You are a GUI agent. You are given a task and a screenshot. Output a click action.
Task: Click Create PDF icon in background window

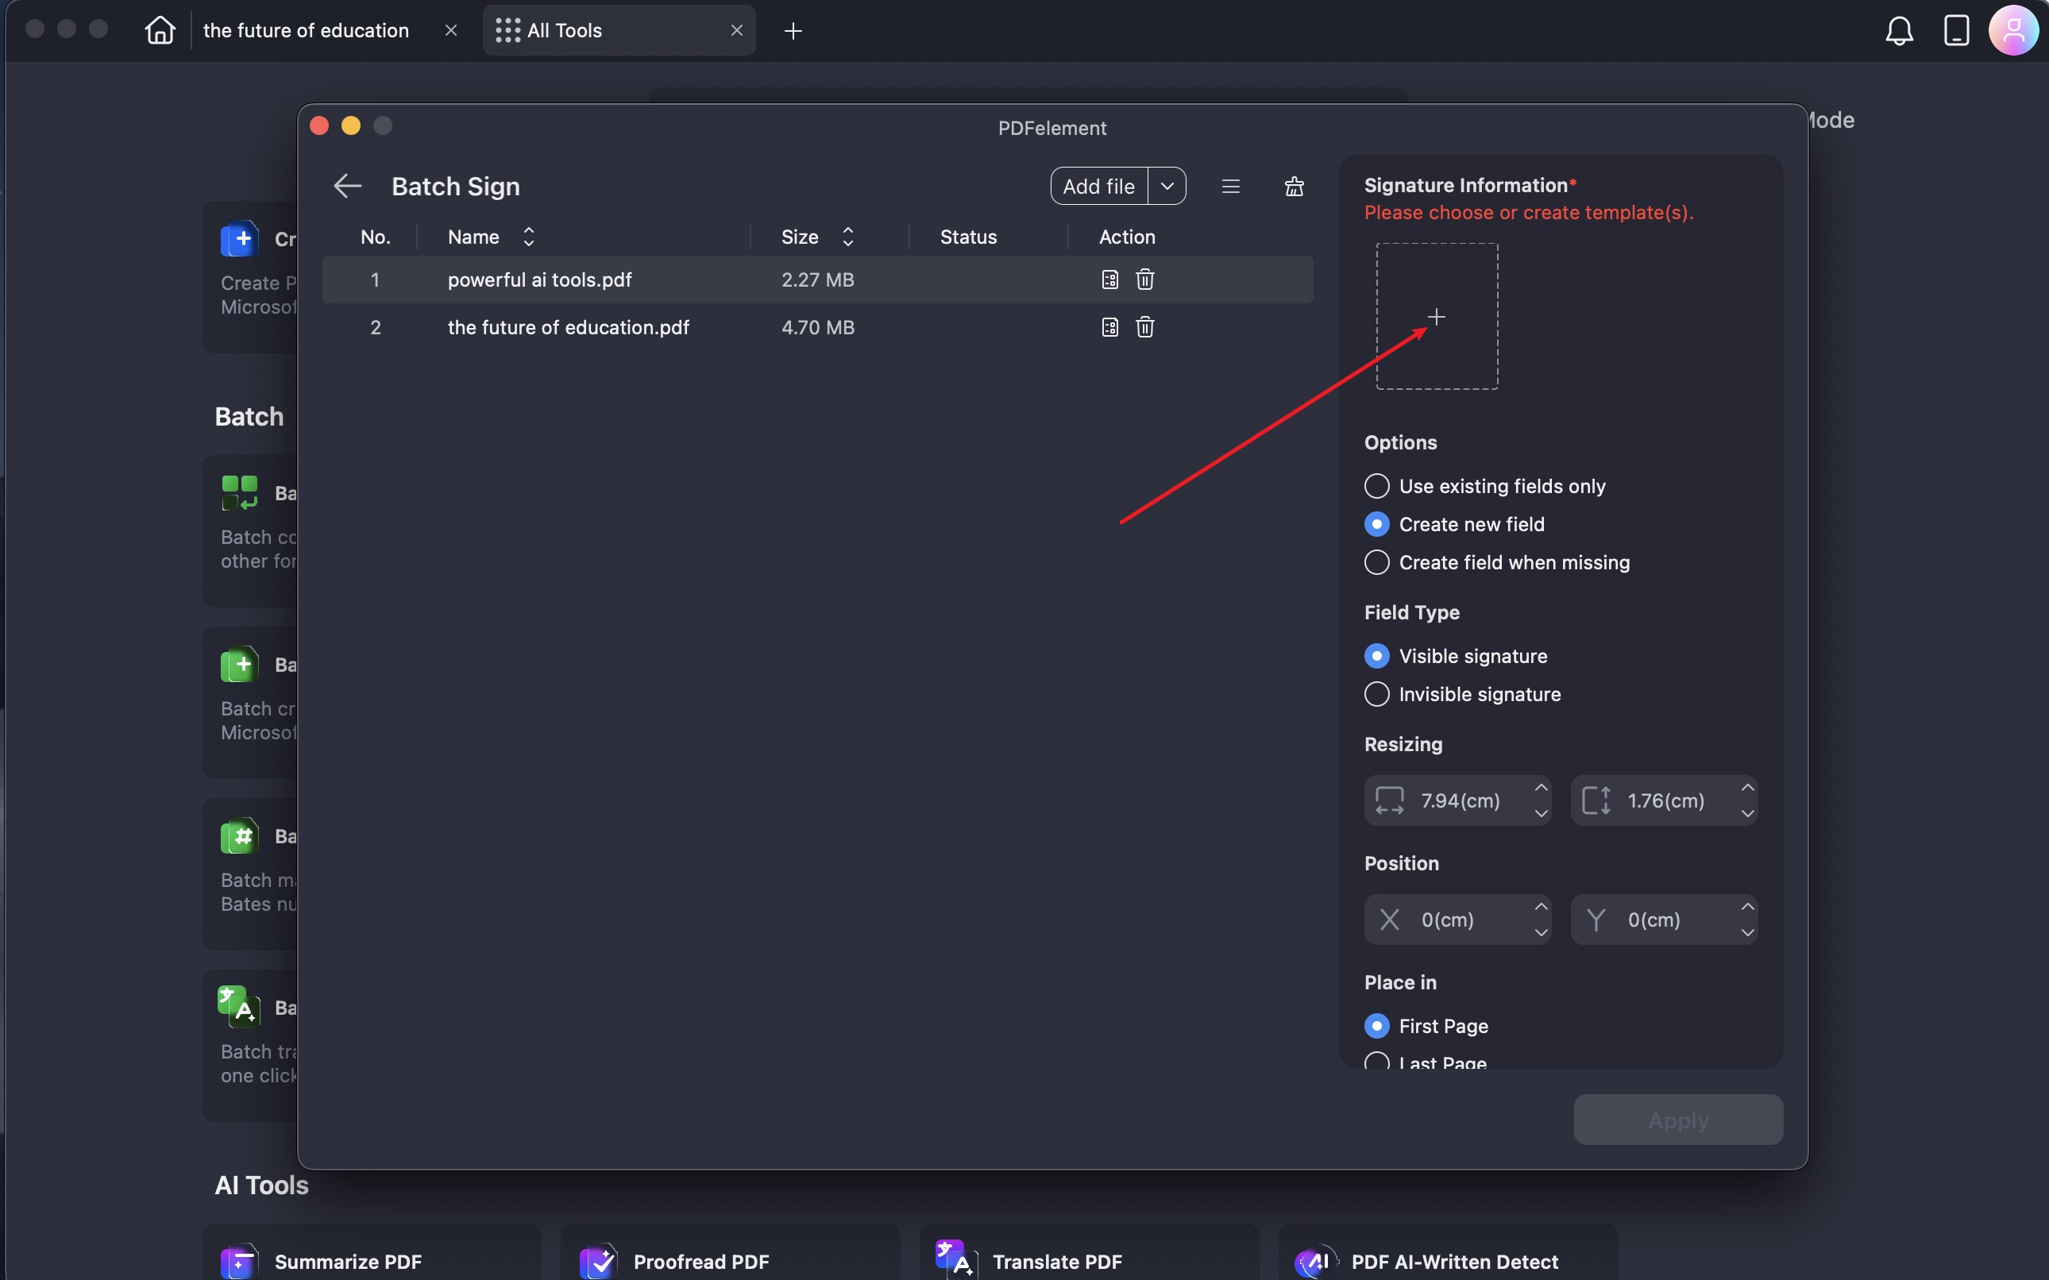240,240
